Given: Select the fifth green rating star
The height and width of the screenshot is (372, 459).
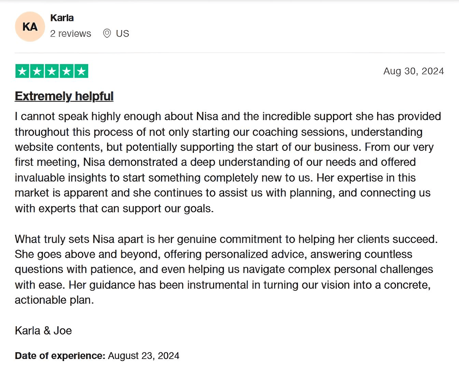Looking at the screenshot, I should click(x=81, y=71).
